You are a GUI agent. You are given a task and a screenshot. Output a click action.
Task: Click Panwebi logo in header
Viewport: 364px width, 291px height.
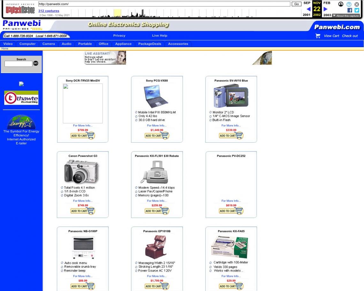point(22,25)
